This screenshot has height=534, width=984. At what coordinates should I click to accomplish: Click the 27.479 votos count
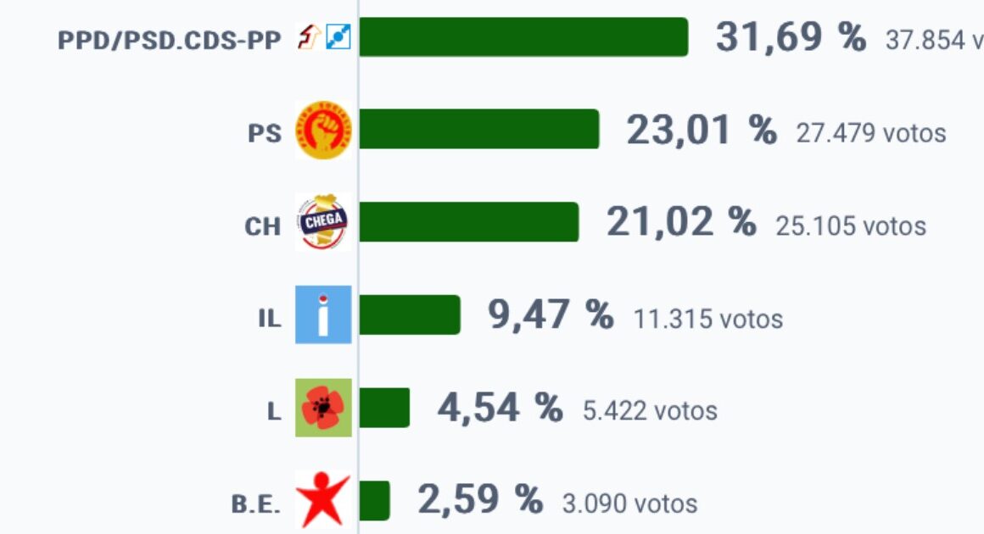point(871,133)
